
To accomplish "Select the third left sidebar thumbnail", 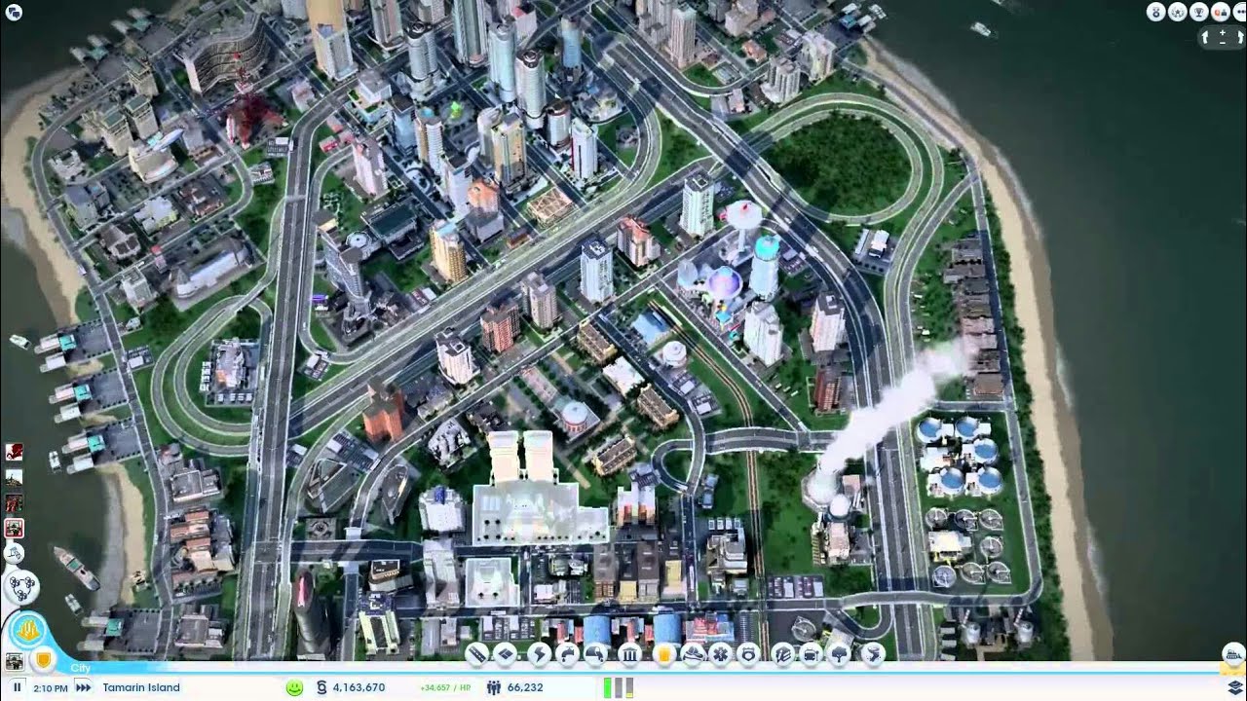I will tap(14, 502).
